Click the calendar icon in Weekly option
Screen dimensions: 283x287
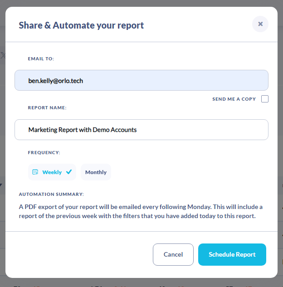point(35,172)
